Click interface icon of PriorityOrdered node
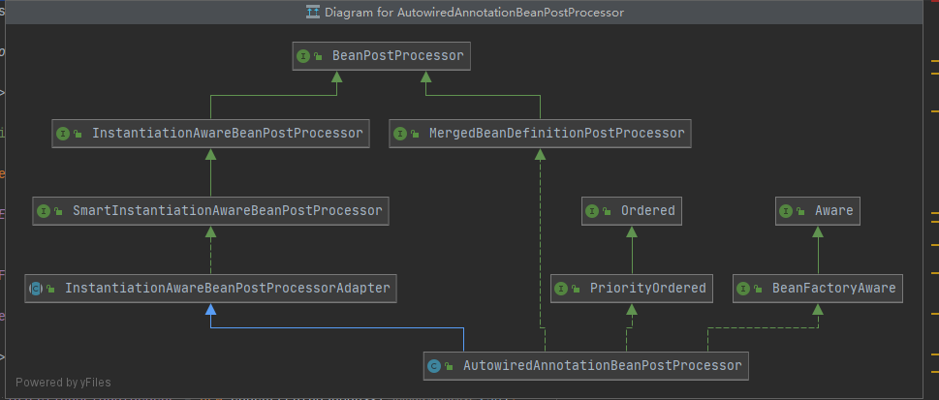The width and height of the screenshot is (939, 400). (560, 289)
